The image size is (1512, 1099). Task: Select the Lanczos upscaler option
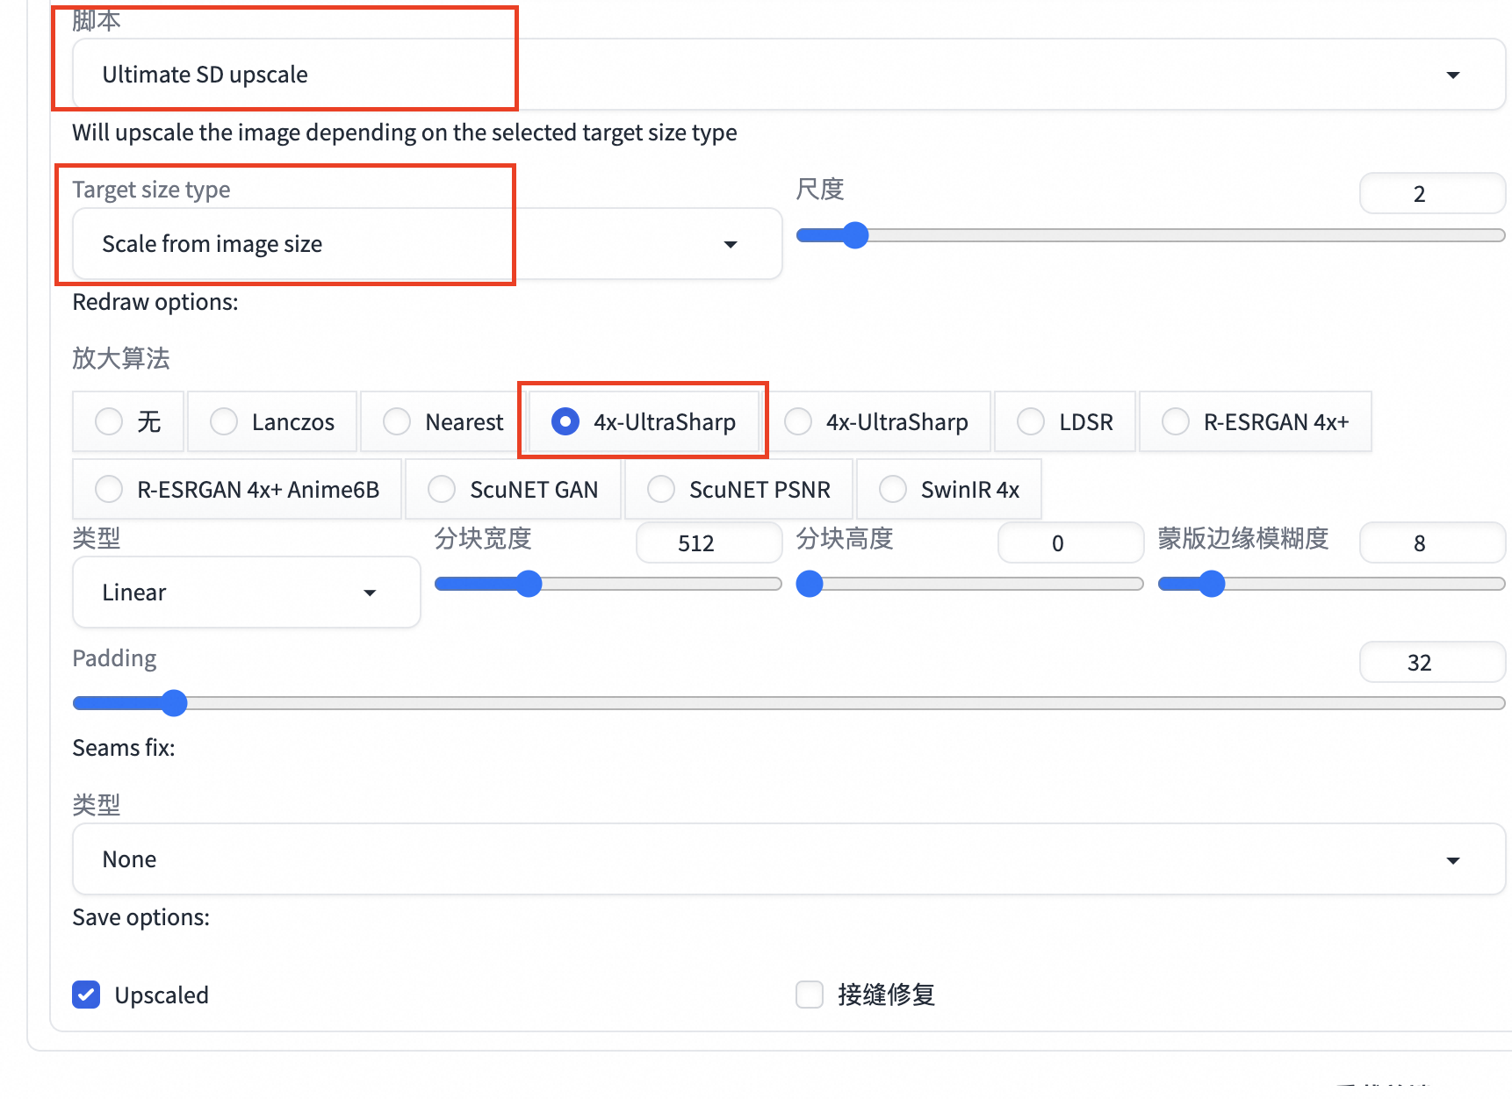point(225,422)
